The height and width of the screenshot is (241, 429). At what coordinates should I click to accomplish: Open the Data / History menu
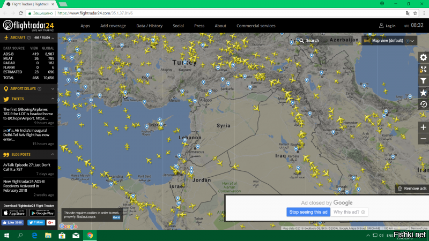150,26
